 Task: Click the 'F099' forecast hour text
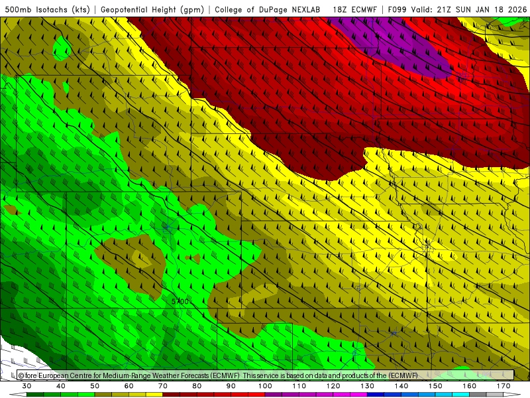click(397, 9)
